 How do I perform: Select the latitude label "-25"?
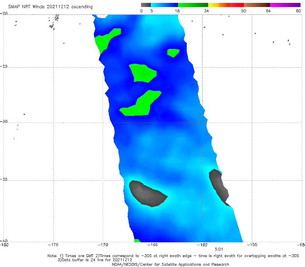pos(4,66)
